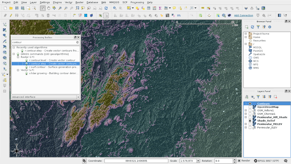Enable the OpenStreetMap layer checkbox
Viewport: 291px width, 164px height.
[x=250, y=107]
